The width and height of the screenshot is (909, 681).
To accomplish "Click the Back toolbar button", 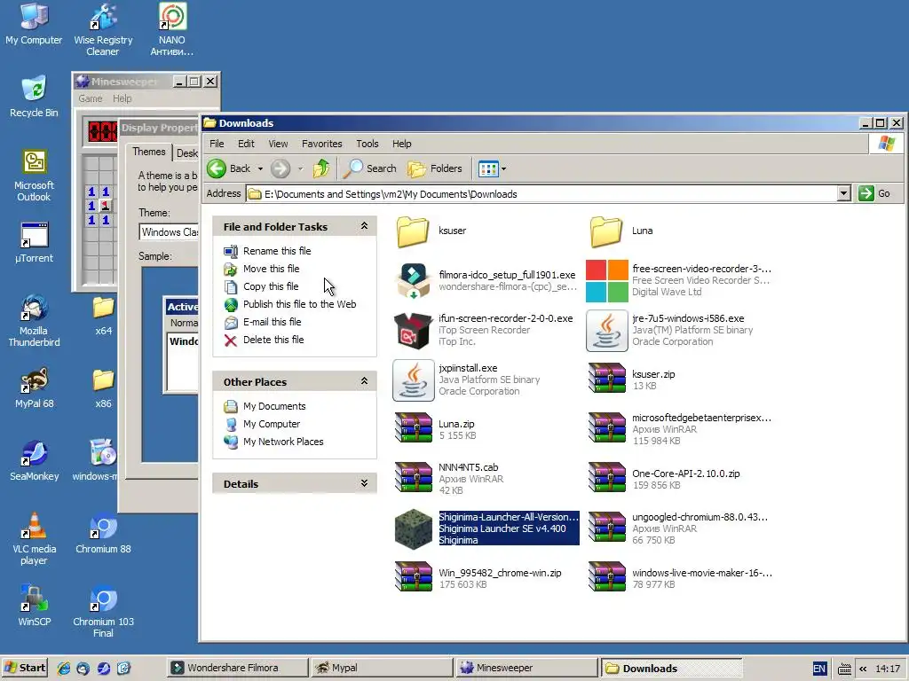I will pyautogui.click(x=230, y=168).
